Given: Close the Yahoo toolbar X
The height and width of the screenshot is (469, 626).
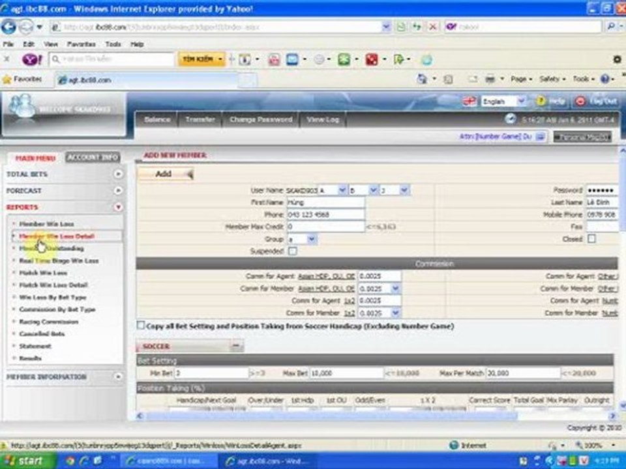Looking at the screenshot, I should tap(7, 59).
